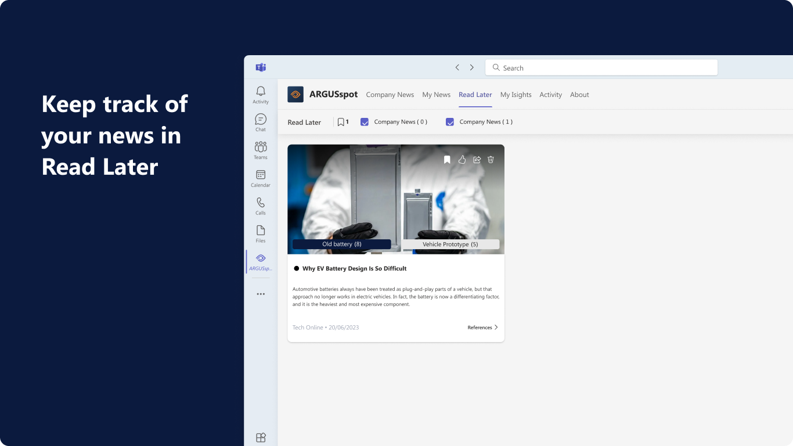Open the article title Why EV Battery Design Is So Difficult

(355, 269)
